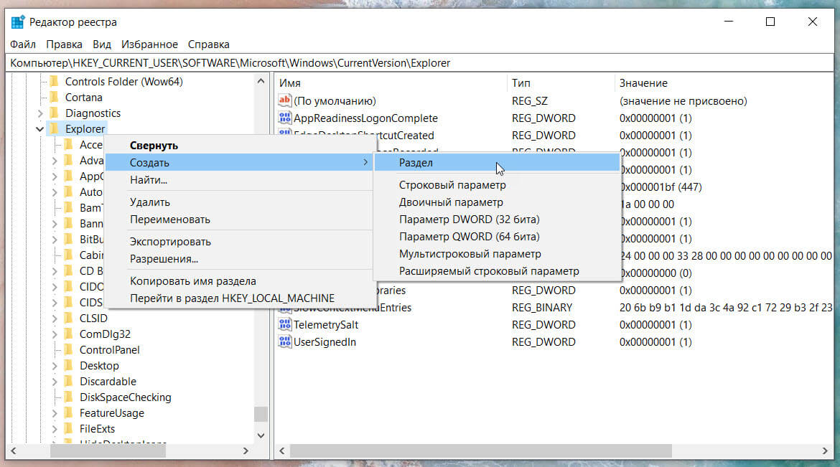Select the TelemetrySalt value name

(x=326, y=324)
